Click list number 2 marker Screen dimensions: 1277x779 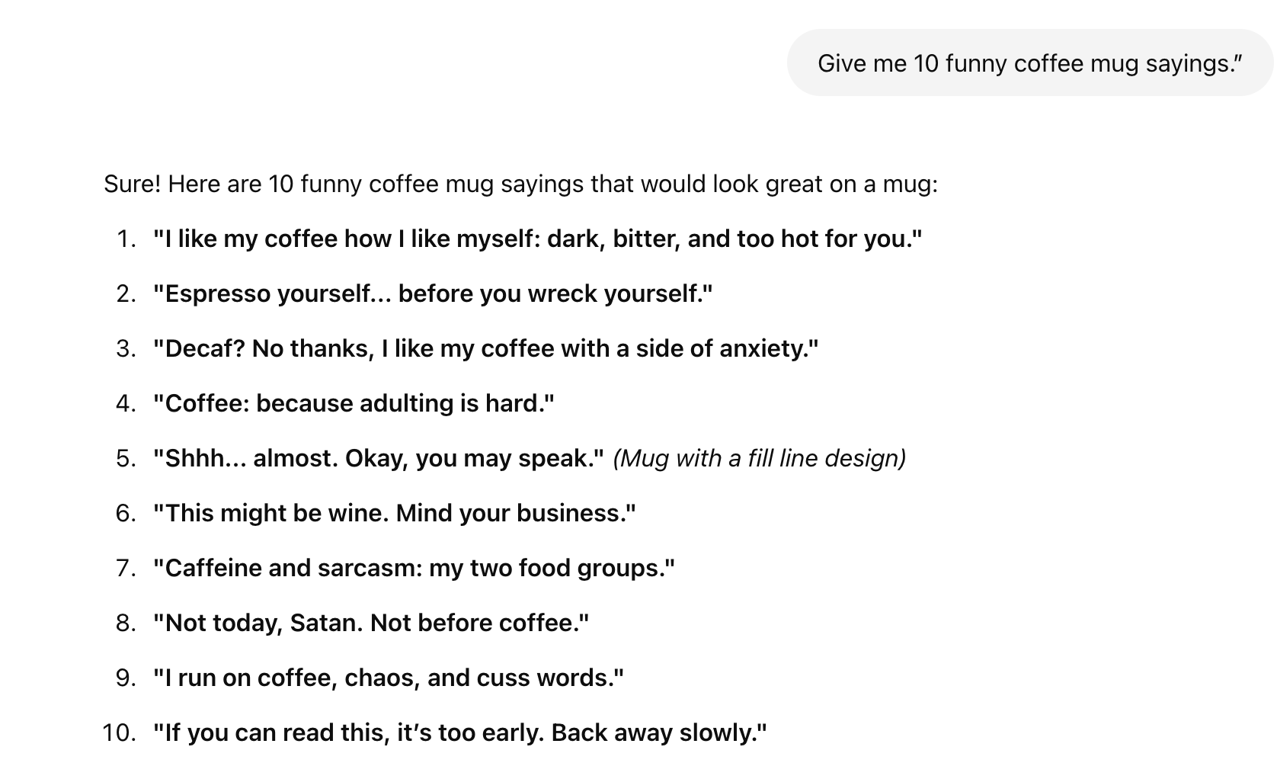coord(126,294)
